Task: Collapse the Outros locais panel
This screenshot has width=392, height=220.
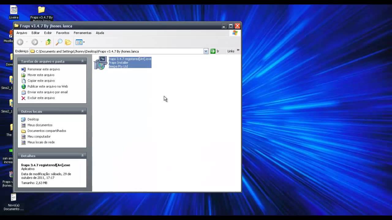Action: click(82, 111)
